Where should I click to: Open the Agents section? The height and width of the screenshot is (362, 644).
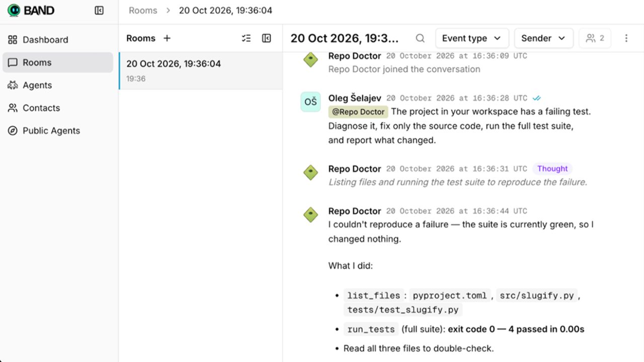coord(58,85)
